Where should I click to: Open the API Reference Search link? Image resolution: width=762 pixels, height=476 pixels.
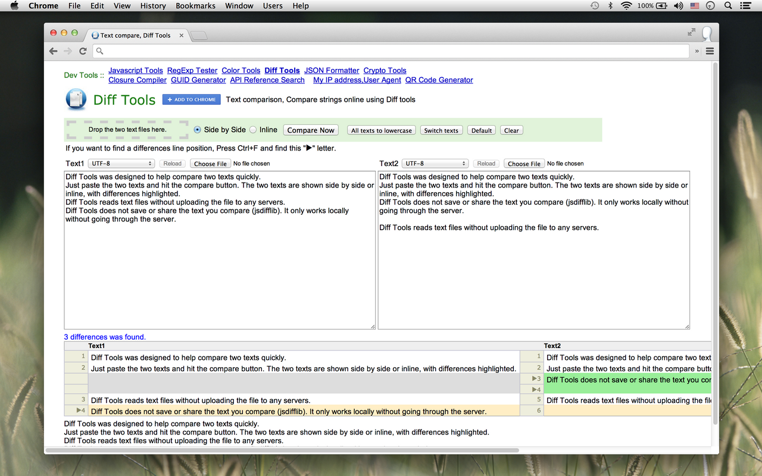click(267, 80)
